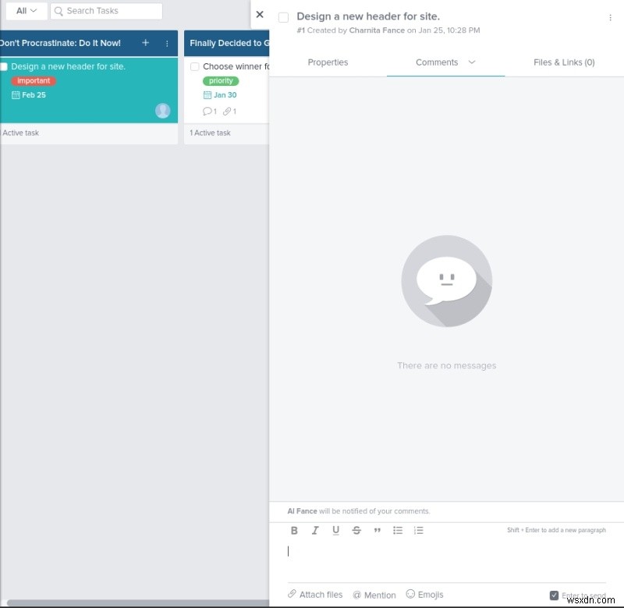624x608 pixels.
Task: Click Al Fance name in notification note
Action: tap(302, 511)
